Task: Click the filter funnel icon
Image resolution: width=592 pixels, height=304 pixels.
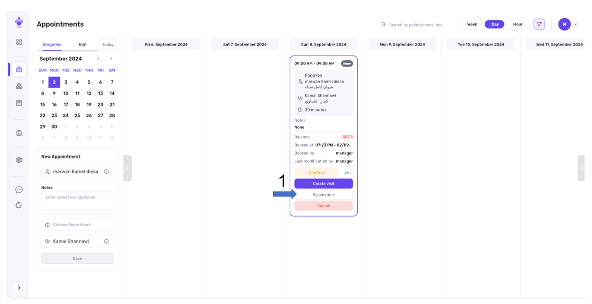Action: [539, 24]
